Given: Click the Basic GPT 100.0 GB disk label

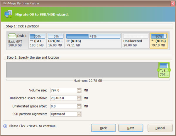Looking at the screenshot, I should tap(15, 43).
